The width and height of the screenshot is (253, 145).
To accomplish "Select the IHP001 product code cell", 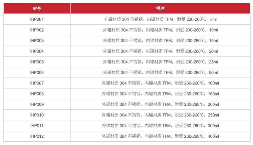I will (x=37, y=19).
